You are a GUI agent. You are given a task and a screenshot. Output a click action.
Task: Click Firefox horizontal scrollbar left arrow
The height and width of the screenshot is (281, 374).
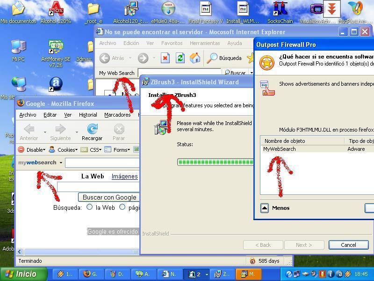click(x=19, y=251)
